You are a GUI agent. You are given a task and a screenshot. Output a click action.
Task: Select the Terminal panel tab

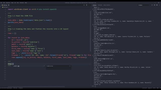click(x=94, y=5)
